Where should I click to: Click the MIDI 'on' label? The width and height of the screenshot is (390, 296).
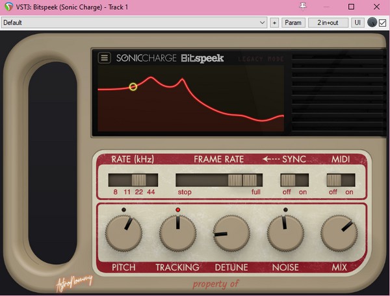point(349,192)
